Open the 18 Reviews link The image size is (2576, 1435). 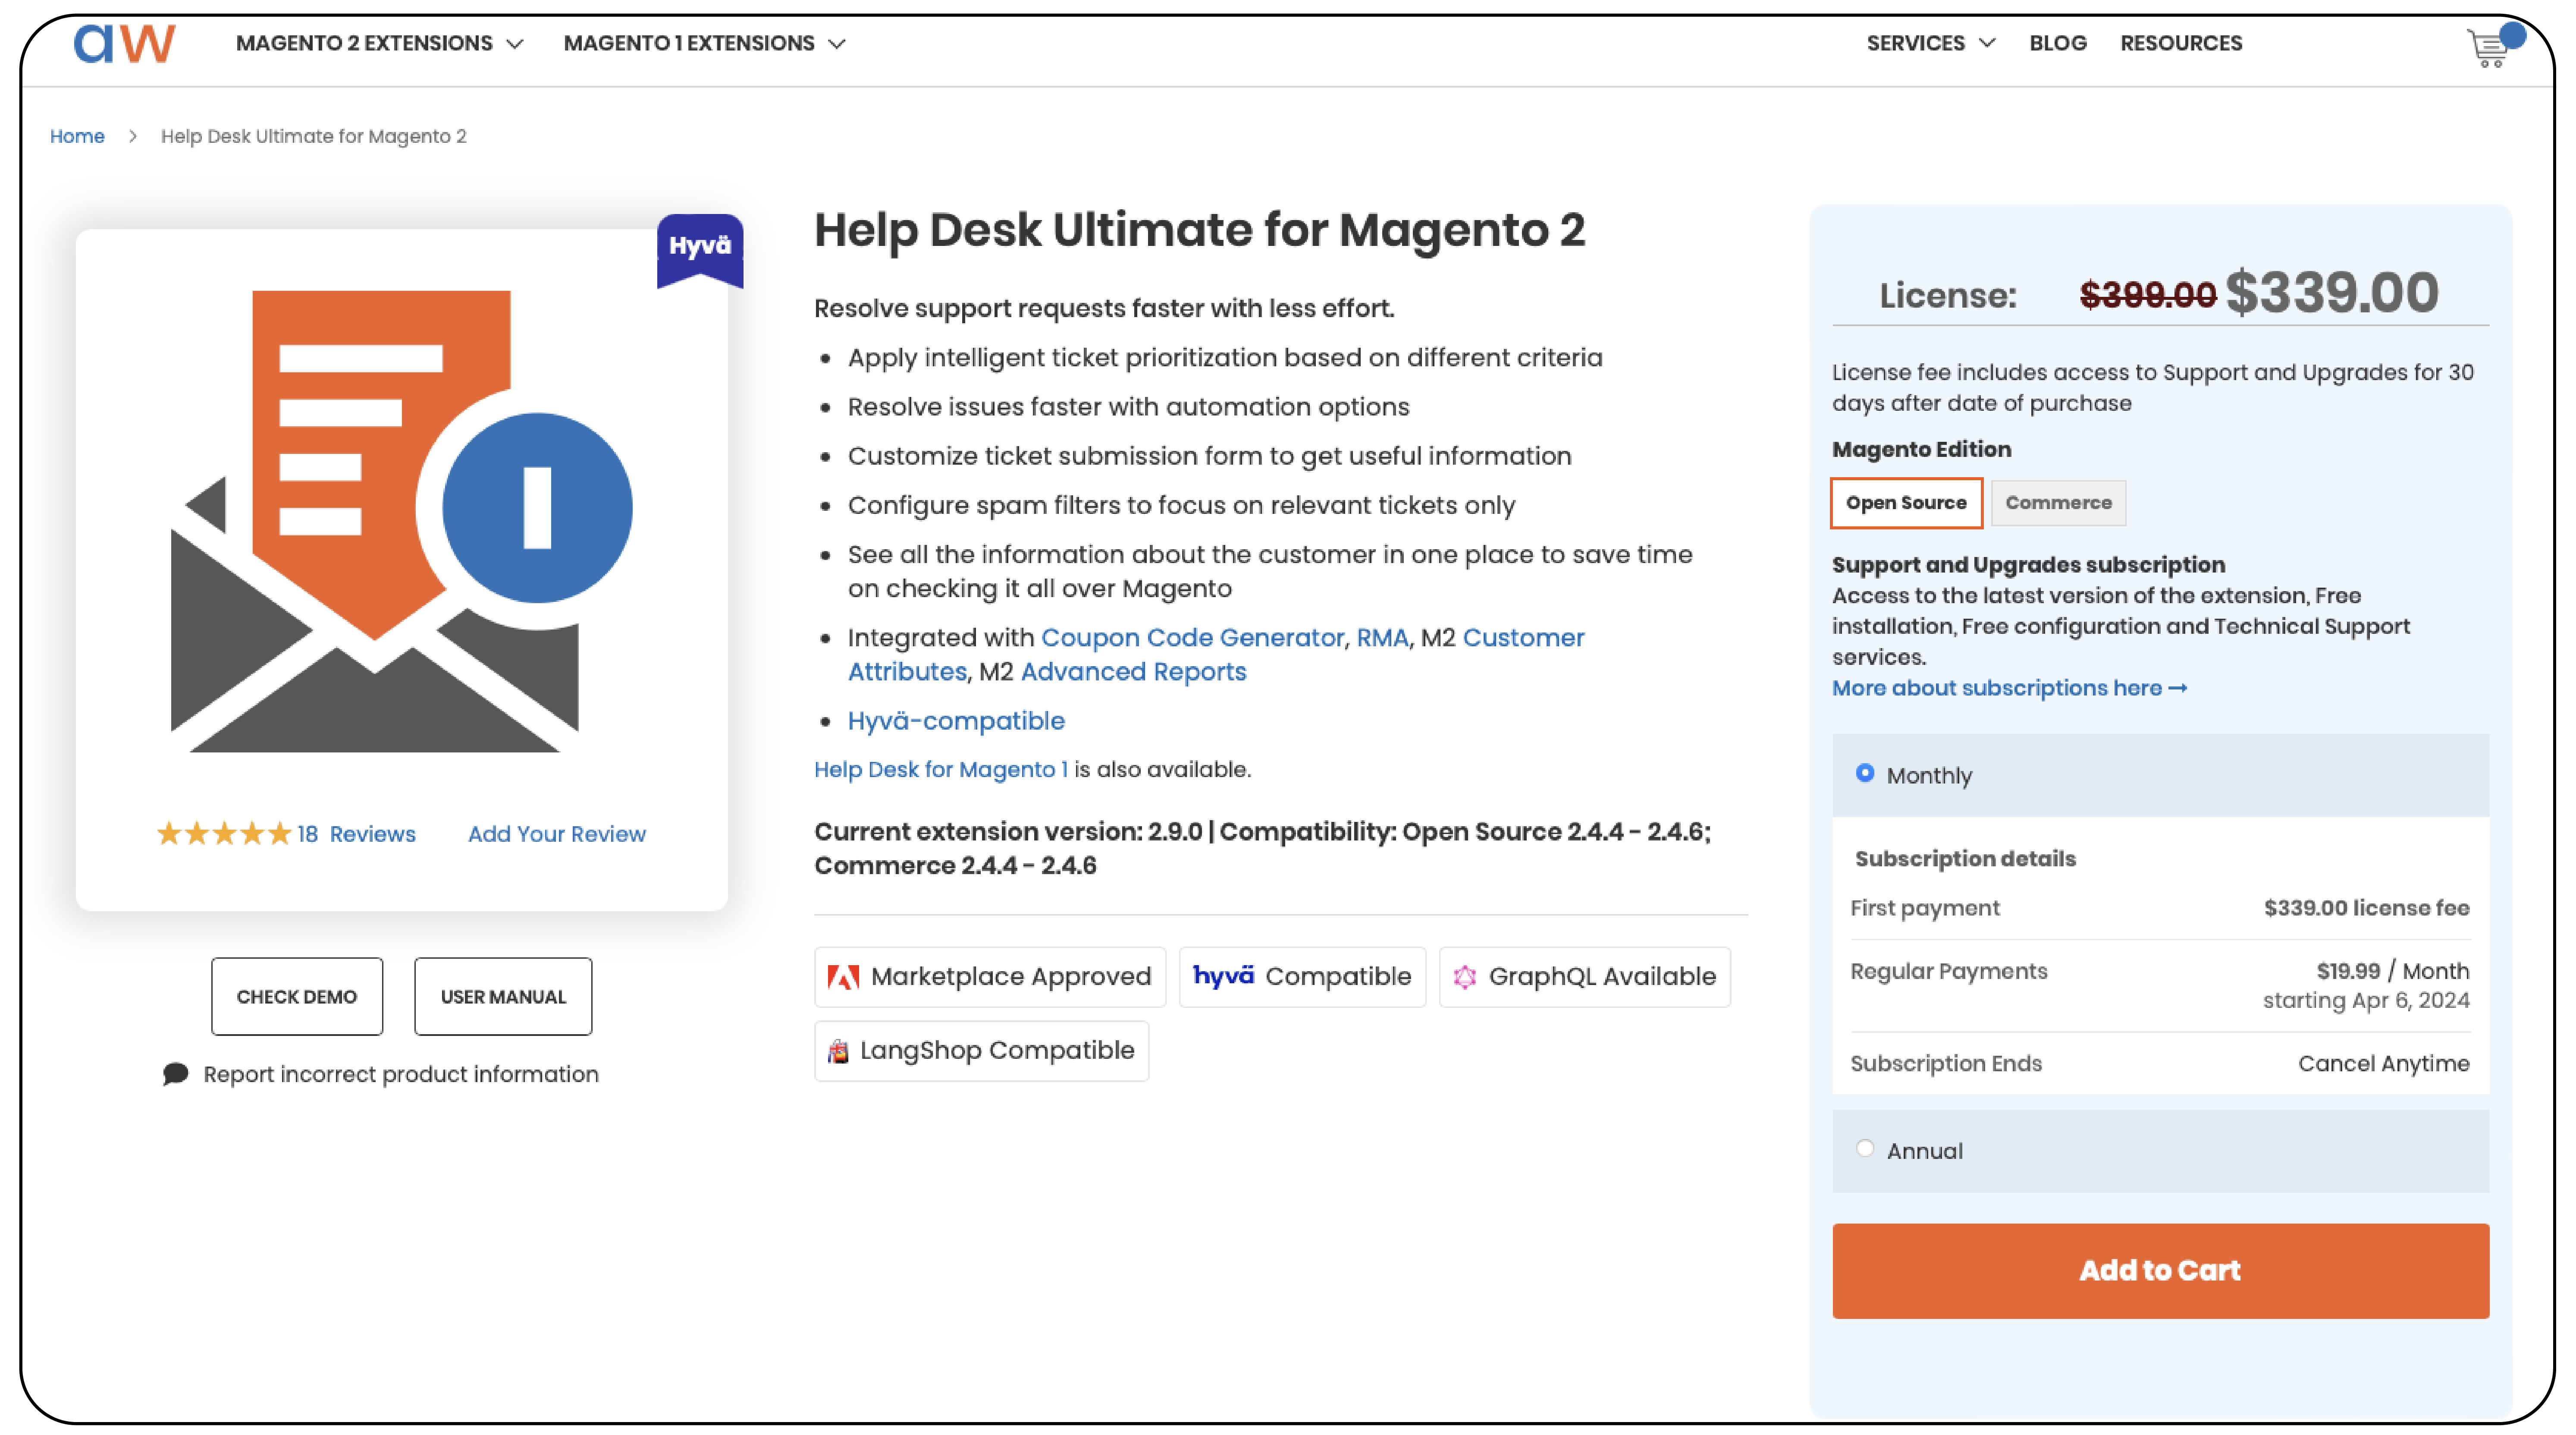tap(356, 834)
